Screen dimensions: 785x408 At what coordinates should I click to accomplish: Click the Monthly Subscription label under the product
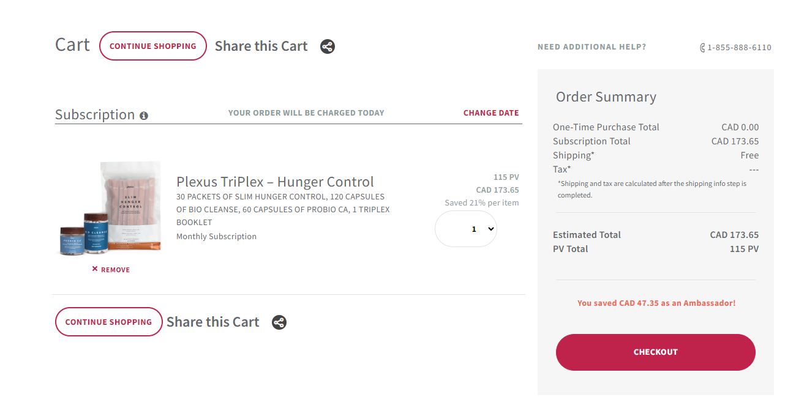tap(216, 237)
